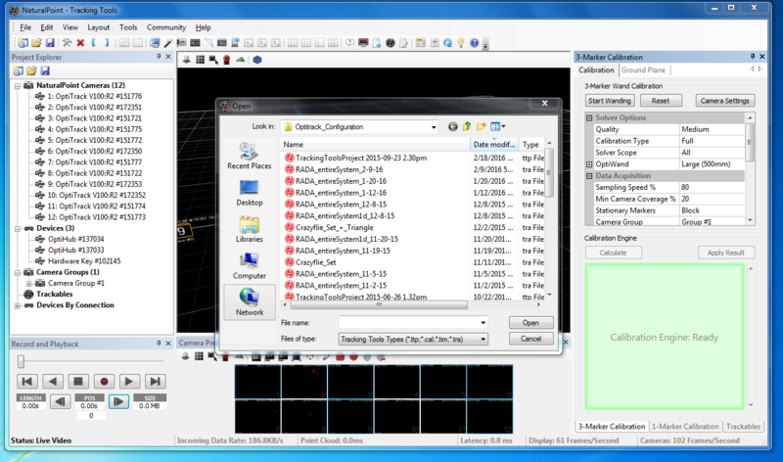Image resolution: width=783 pixels, height=462 pixels.
Task: Go up one folder level in Open dialog
Action: (x=467, y=126)
